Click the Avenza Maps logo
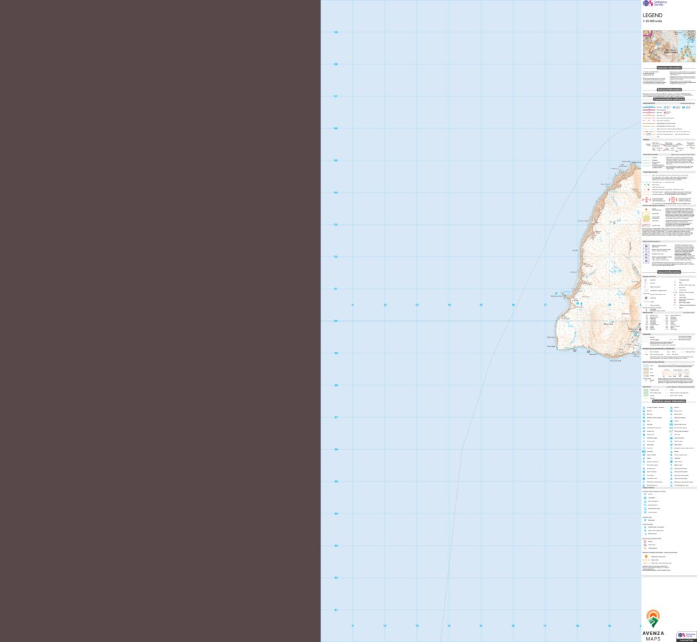Image resolution: width=697 pixels, height=642 pixels. [x=653, y=625]
